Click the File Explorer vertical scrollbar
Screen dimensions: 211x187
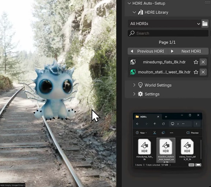(x=201, y=149)
